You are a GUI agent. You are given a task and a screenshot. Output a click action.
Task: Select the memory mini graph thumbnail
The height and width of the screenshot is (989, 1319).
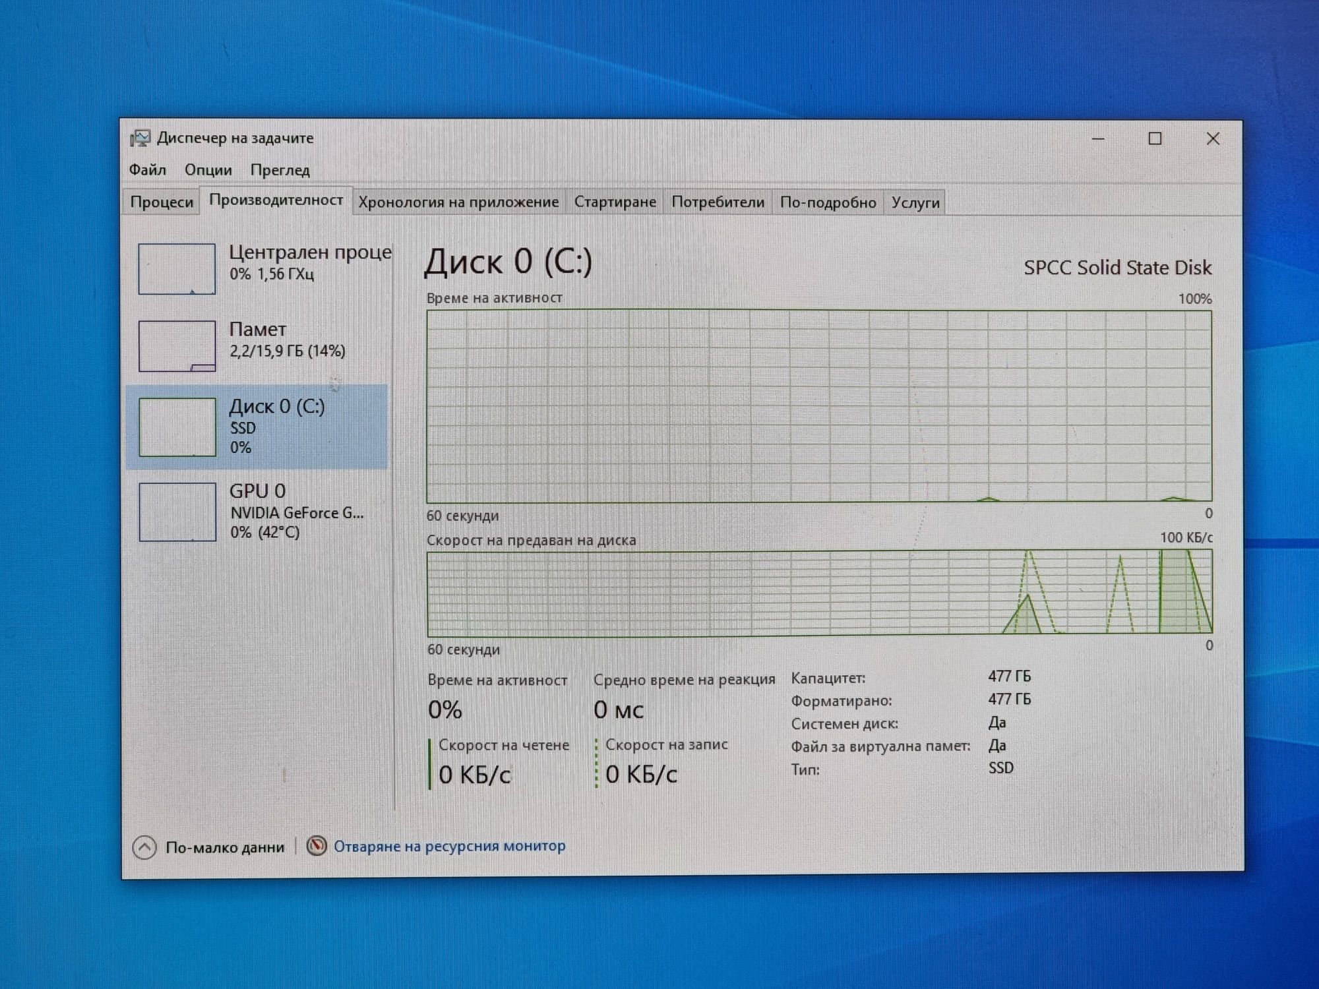(x=177, y=345)
